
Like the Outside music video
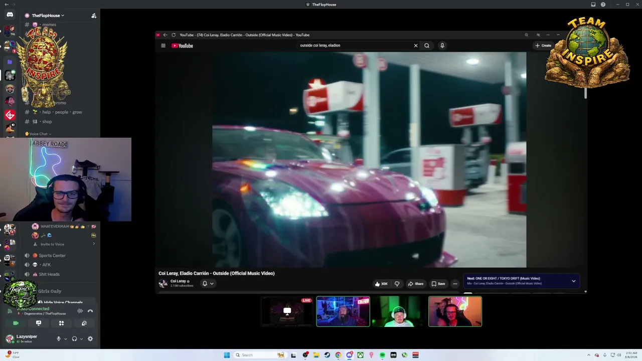pos(381,284)
